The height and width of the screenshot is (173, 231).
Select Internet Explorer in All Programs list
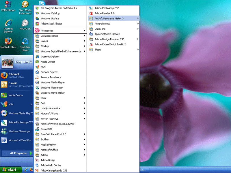point(60,57)
